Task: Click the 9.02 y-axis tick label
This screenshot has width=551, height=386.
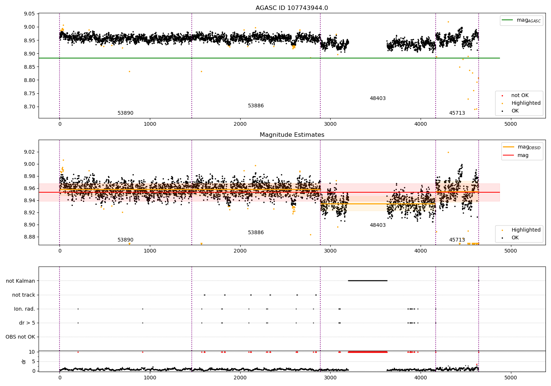Action: [29, 152]
